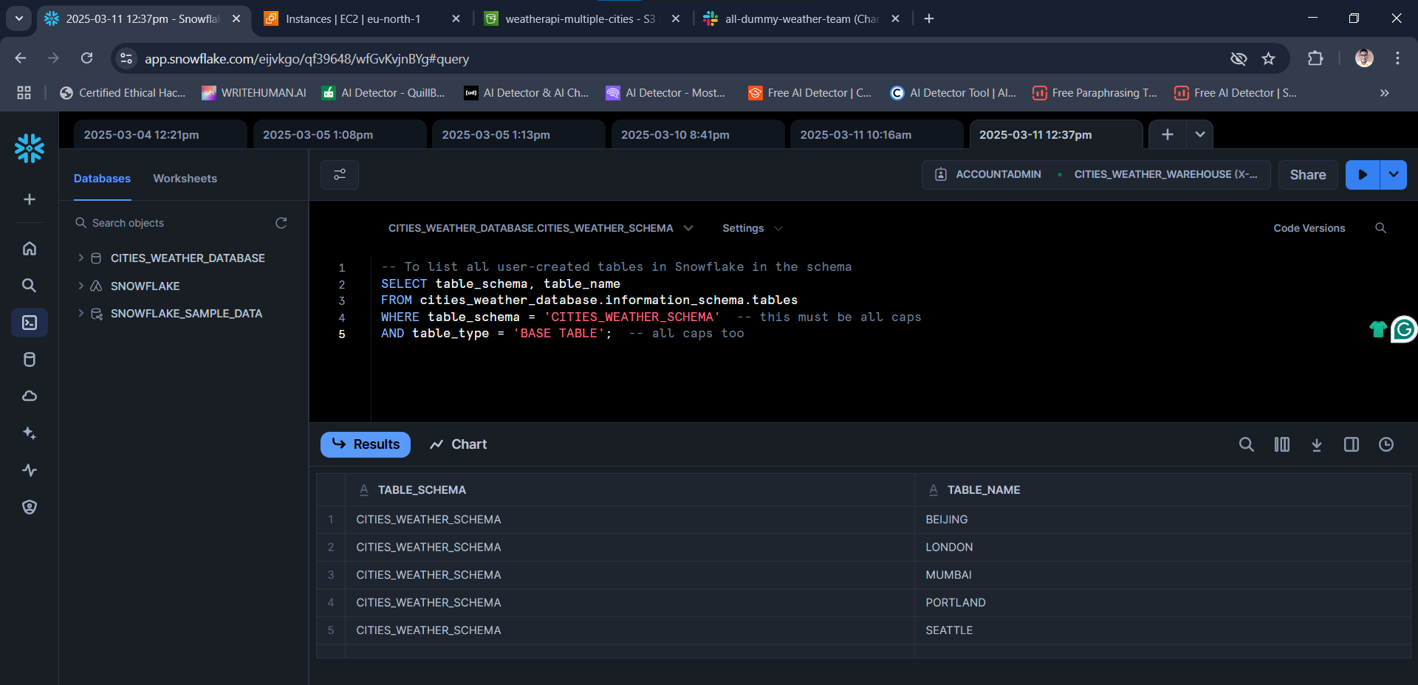Click the eye tracking-protection icon in address bar

(x=1239, y=58)
